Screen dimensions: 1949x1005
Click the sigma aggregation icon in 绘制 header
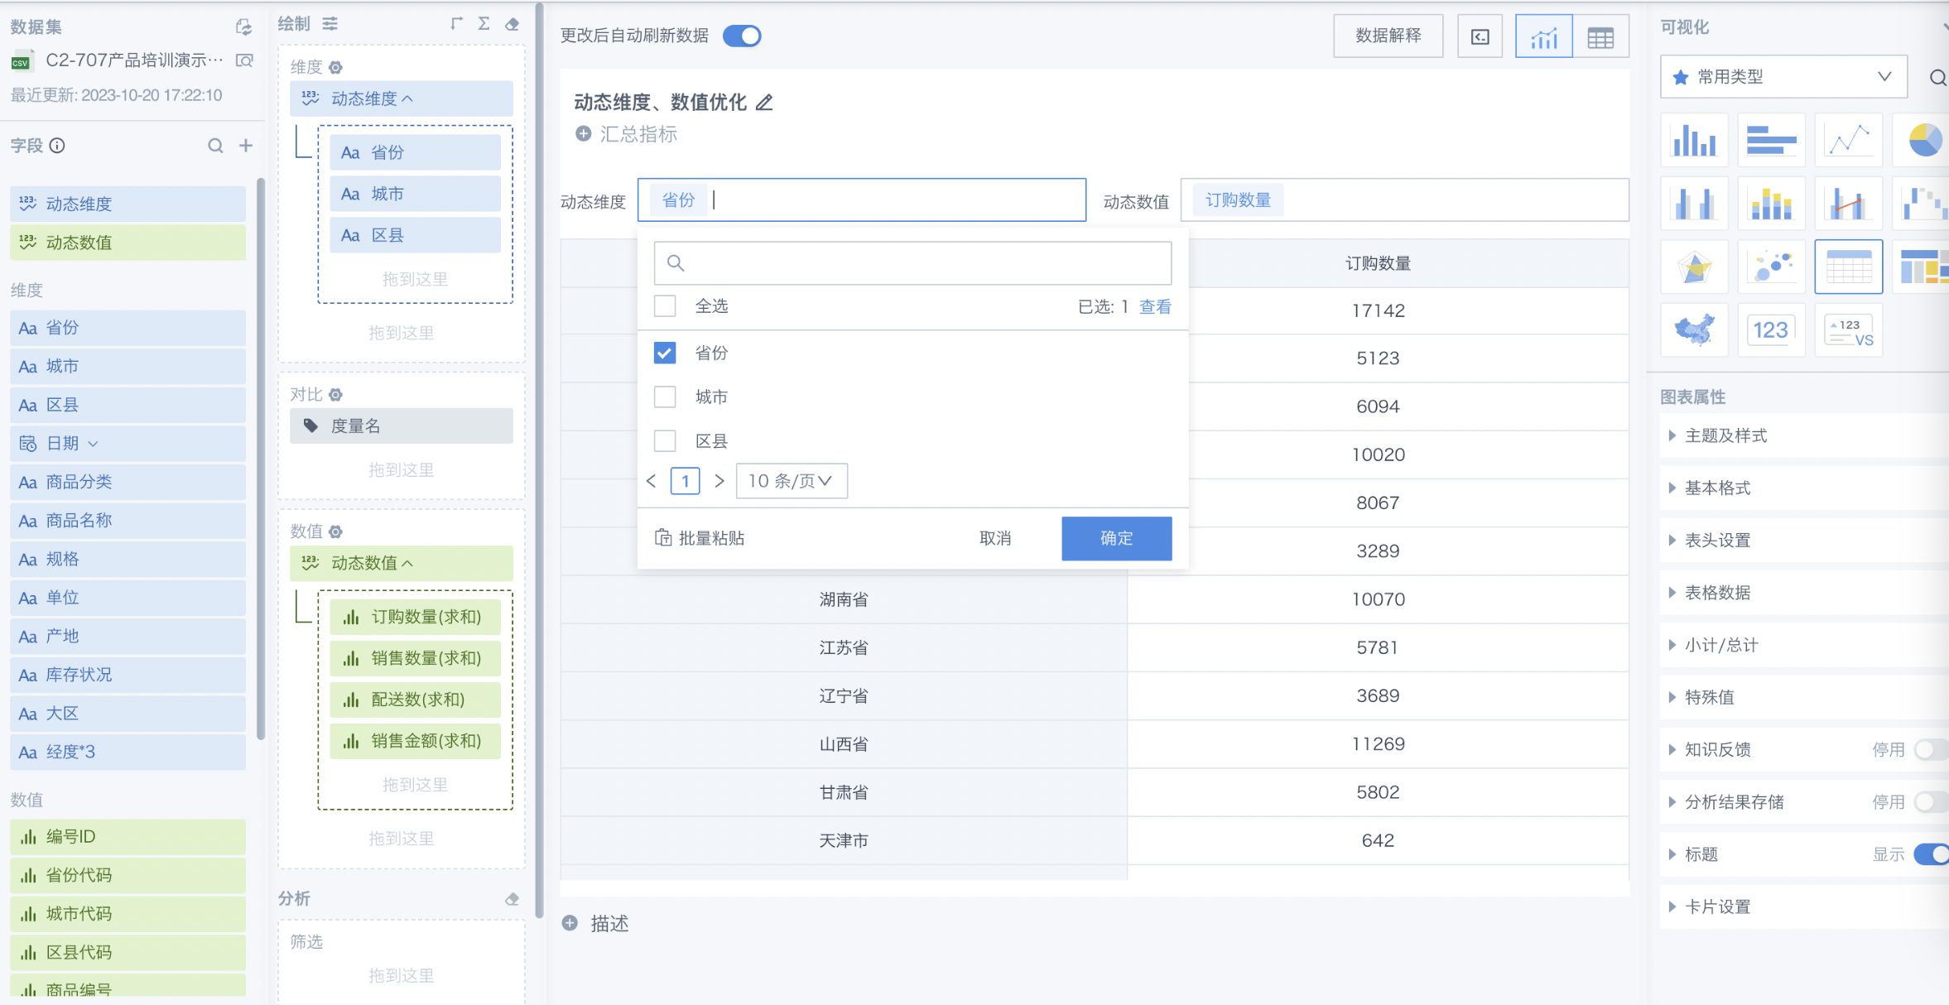click(x=484, y=24)
